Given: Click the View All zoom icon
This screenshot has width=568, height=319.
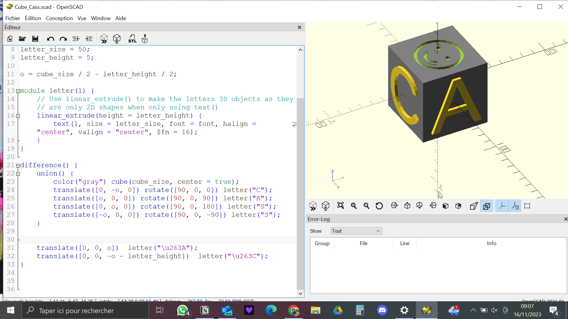Looking at the screenshot, I should [341, 206].
